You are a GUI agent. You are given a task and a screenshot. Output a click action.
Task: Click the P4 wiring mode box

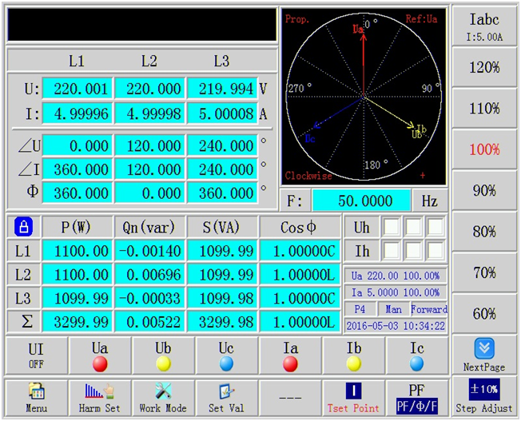(360, 309)
